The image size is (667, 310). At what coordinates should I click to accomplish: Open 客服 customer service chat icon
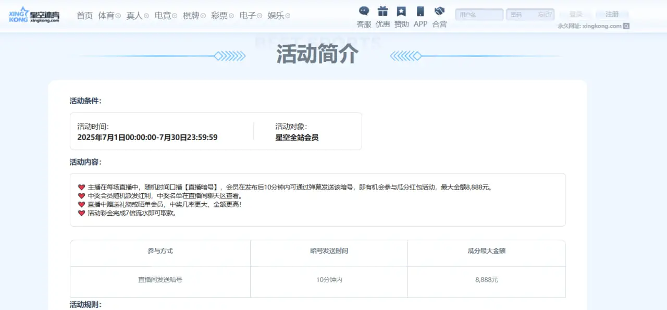[364, 11]
